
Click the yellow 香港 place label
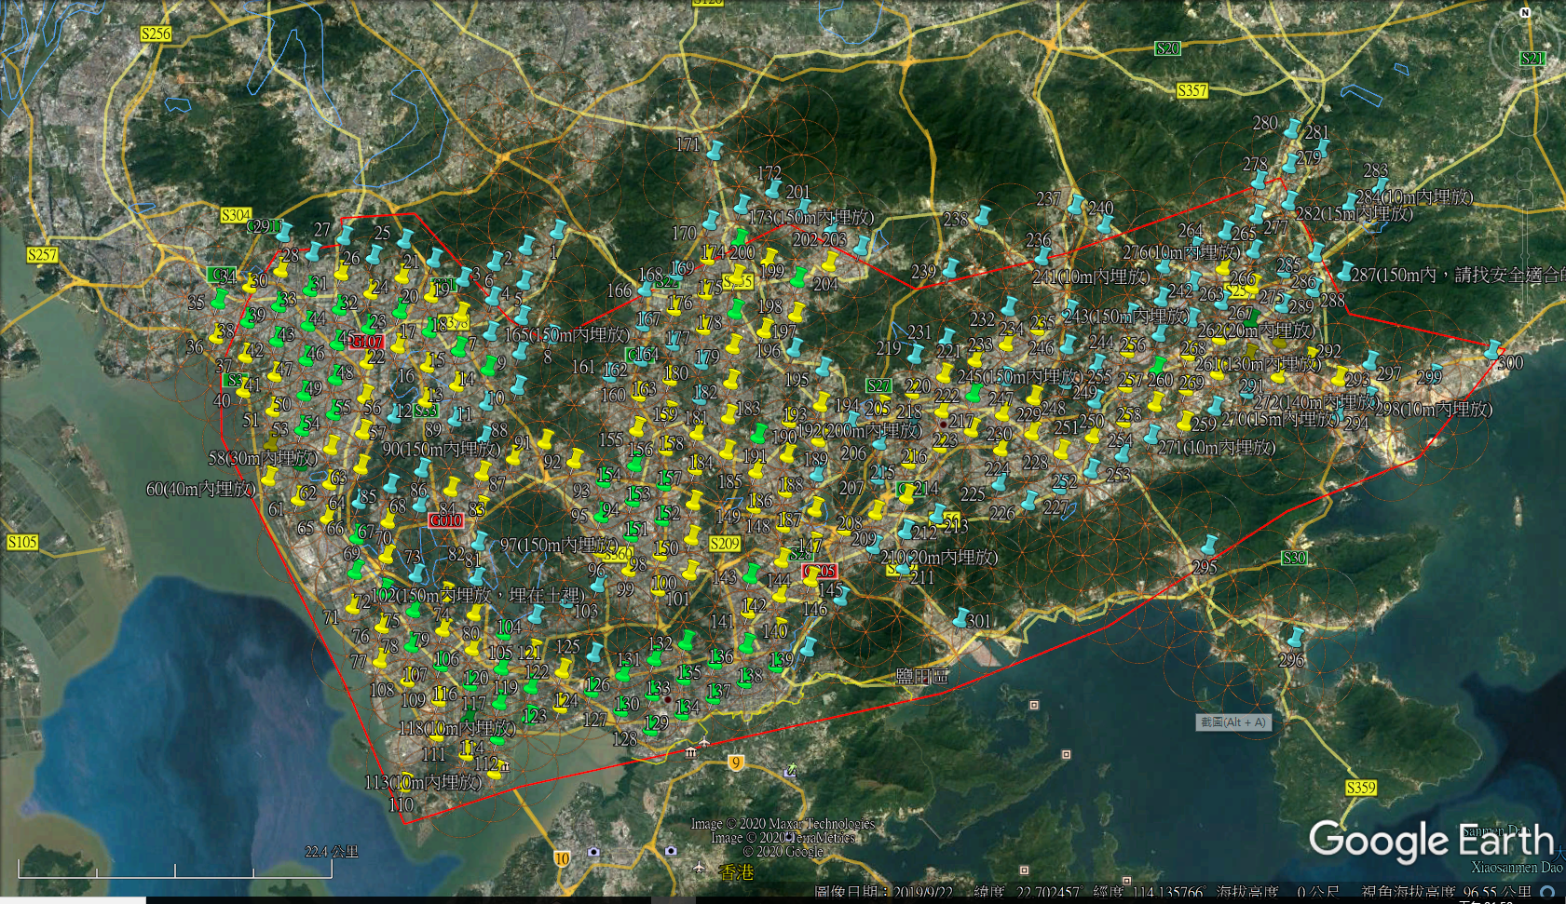737,872
